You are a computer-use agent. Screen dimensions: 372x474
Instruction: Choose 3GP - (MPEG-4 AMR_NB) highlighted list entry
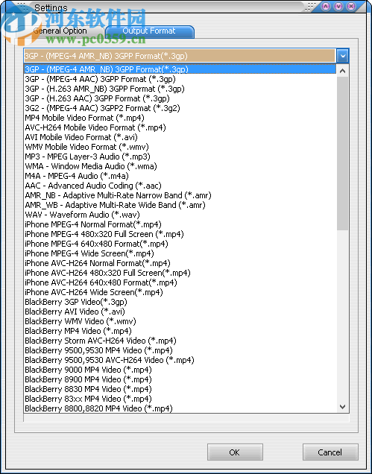pos(180,69)
